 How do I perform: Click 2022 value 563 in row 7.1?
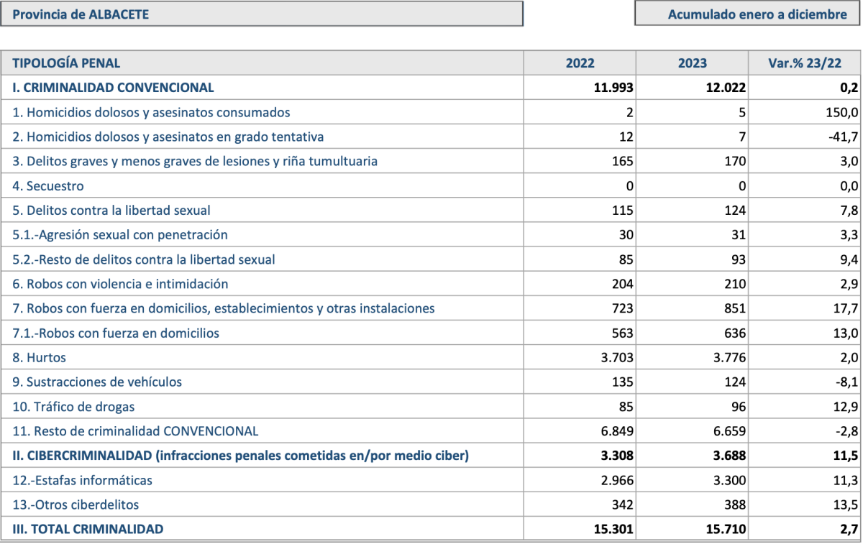(624, 332)
